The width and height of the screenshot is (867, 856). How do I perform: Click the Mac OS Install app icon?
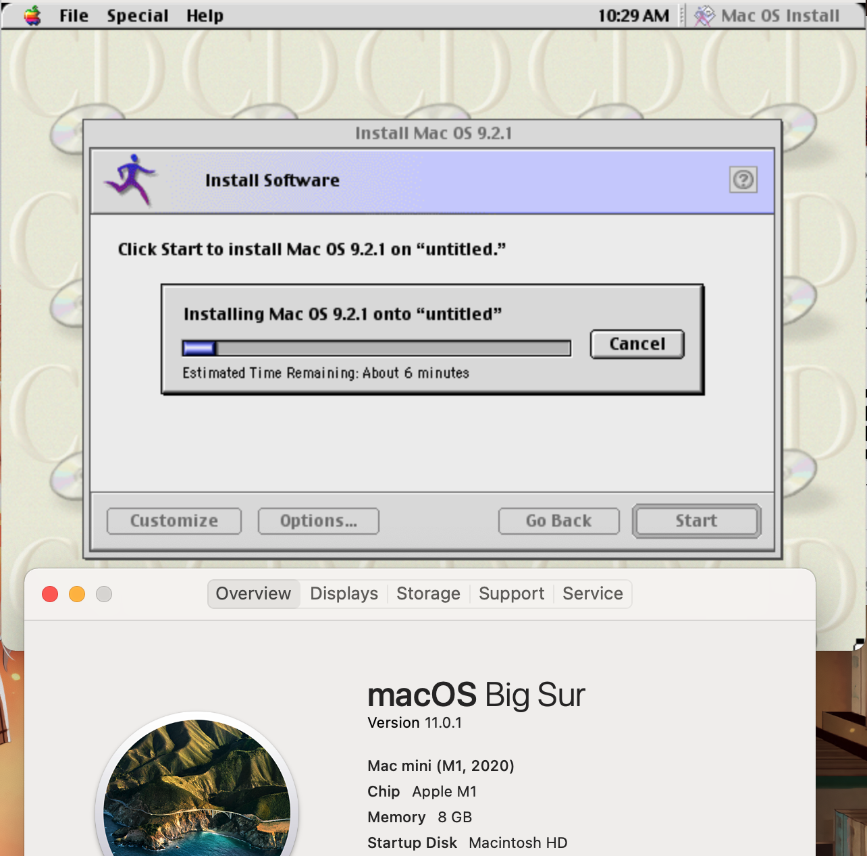(x=704, y=16)
